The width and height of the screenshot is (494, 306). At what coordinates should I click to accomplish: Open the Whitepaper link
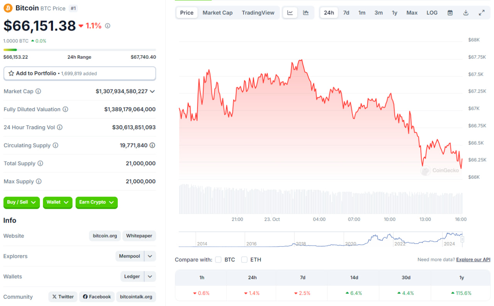click(x=139, y=236)
